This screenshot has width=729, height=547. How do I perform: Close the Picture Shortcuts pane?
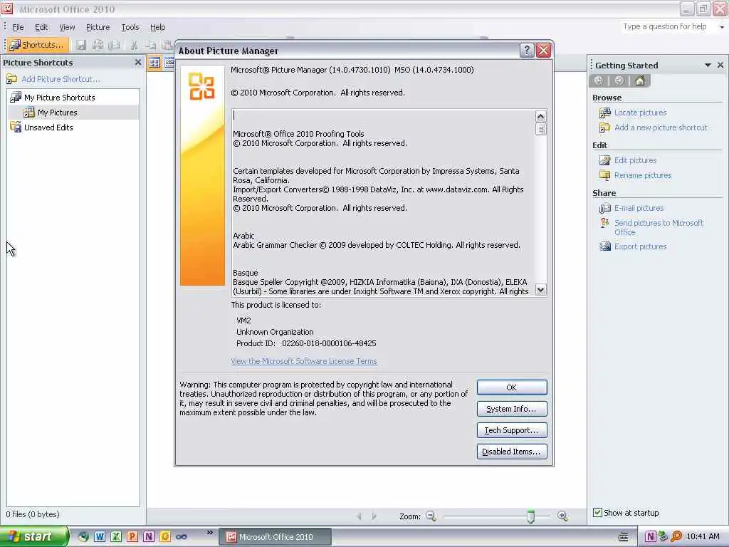pyautogui.click(x=137, y=62)
